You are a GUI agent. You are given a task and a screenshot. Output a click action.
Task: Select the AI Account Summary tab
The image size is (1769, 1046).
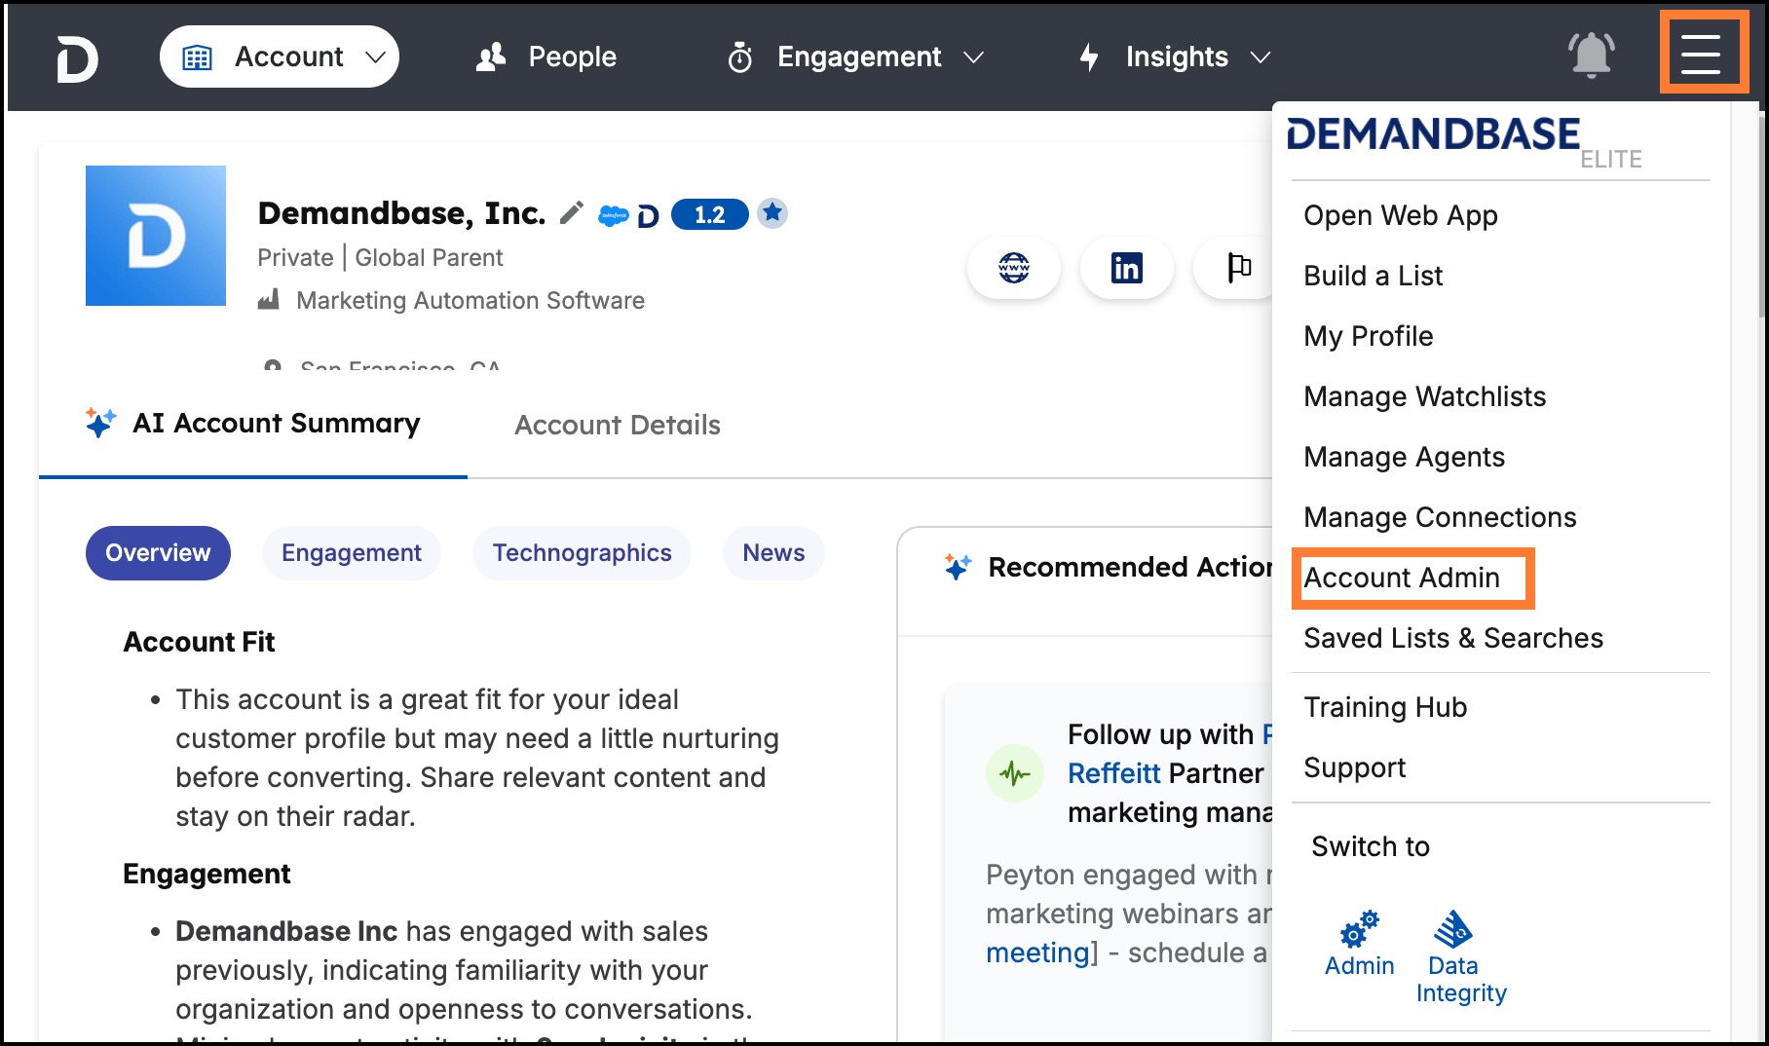[x=253, y=424]
